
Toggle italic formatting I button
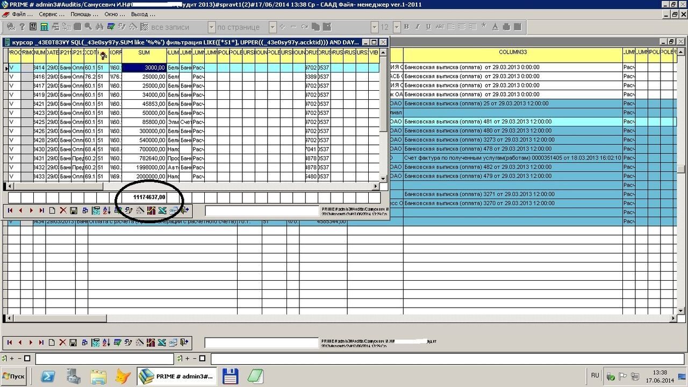coord(418,27)
